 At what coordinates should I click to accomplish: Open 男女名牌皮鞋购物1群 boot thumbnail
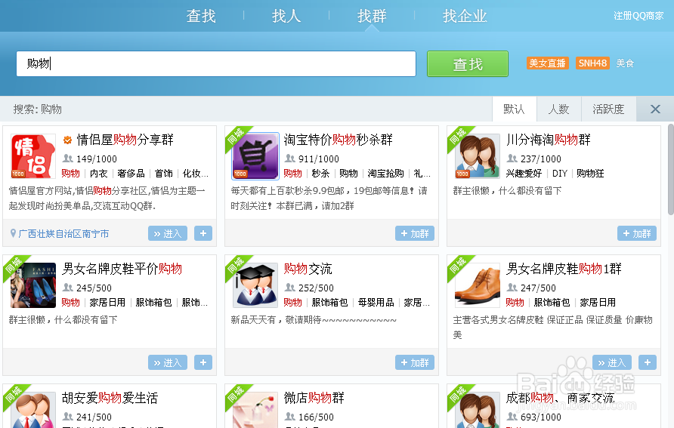point(478,285)
